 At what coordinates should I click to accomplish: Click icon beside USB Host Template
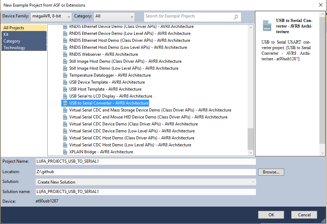pos(65,89)
